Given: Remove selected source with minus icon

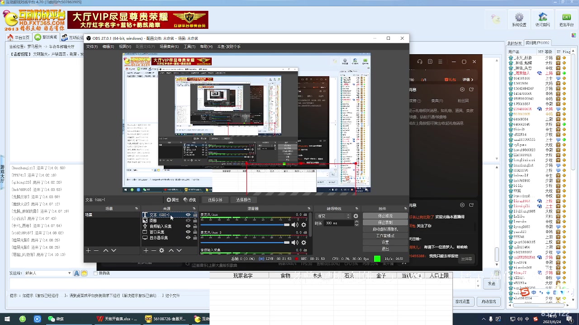Looking at the screenshot, I should (x=153, y=251).
